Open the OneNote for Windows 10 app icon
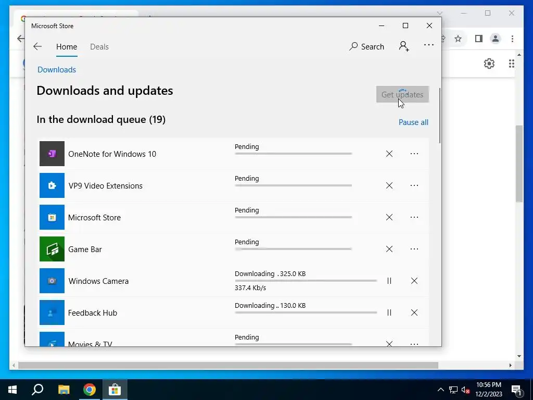Screen dimensions: 533x400 click(x=52, y=154)
